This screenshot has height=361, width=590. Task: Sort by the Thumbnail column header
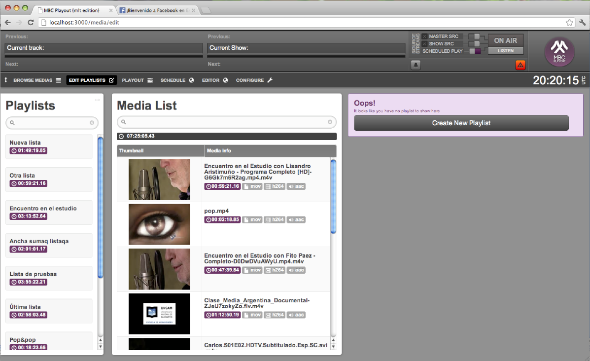161,150
